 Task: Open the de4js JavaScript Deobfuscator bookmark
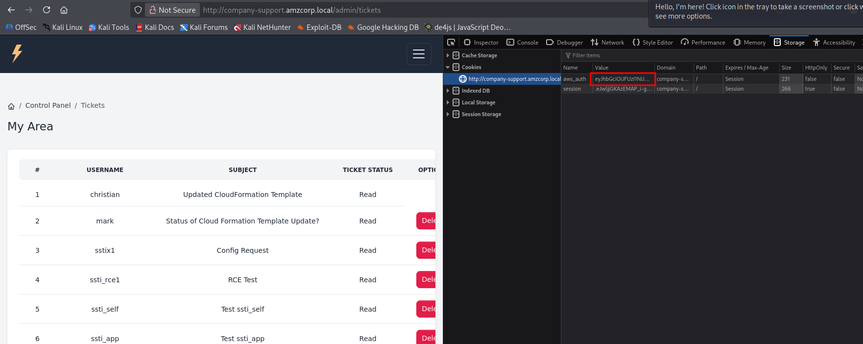pyautogui.click(x=468, y=27)
